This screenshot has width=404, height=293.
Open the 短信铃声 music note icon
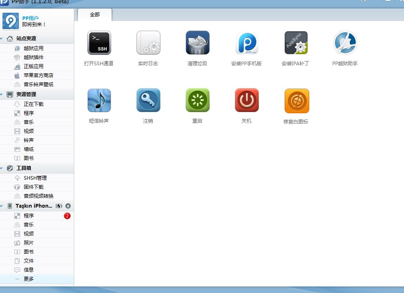(99, 100)
